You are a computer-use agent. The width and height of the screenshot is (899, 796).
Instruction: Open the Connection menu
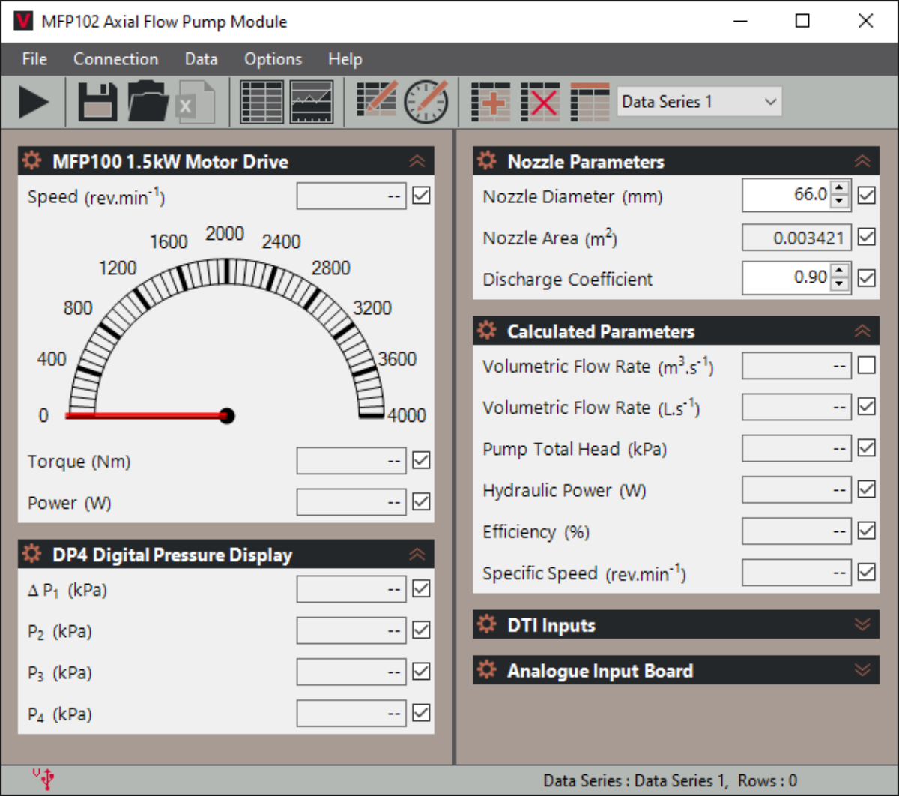(x=115, y=59)
